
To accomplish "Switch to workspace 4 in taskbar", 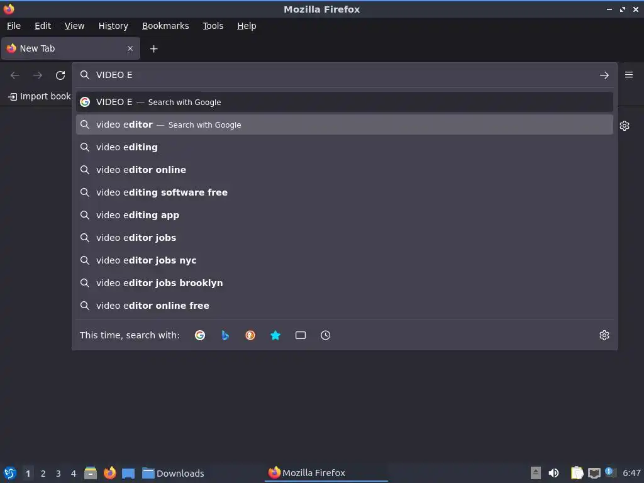I will coord(74,474).
